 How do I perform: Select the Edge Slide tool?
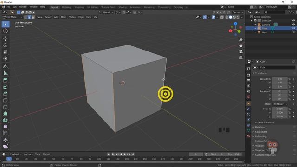[6, 133]
